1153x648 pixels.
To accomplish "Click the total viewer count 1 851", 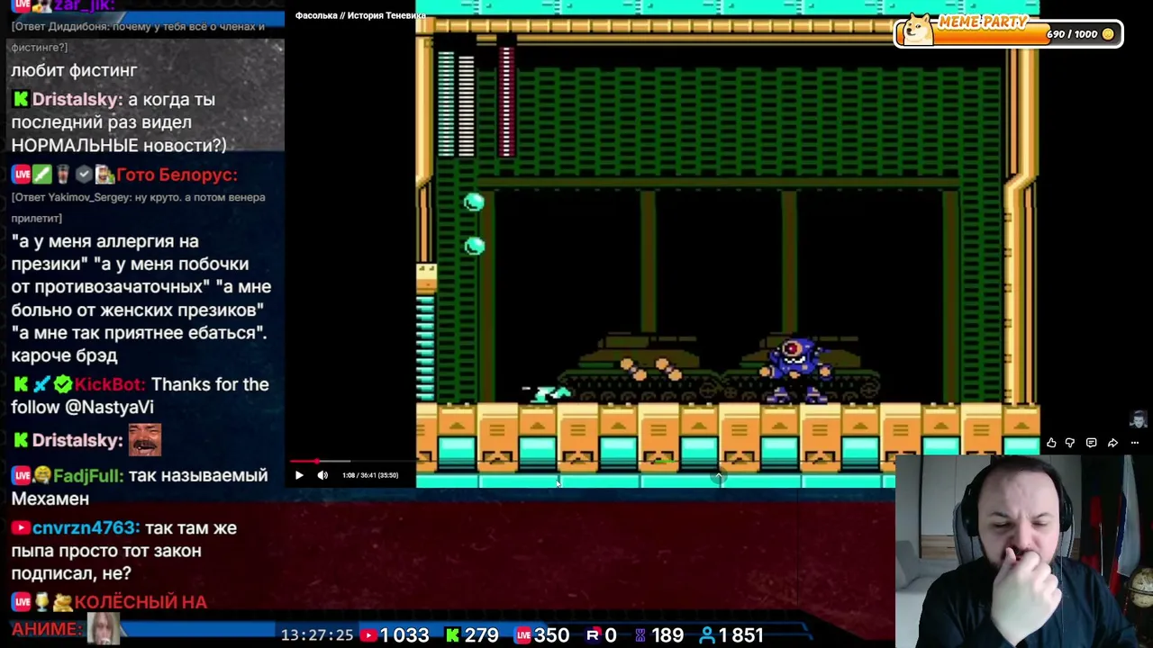I will (x=741, y=635).
